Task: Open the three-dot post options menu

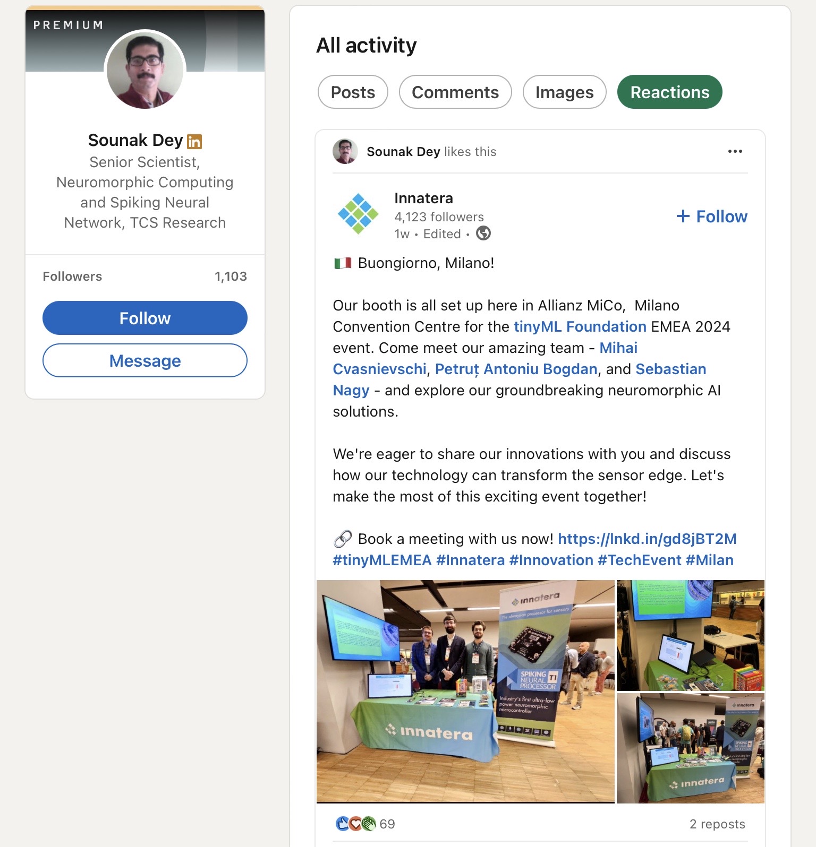Action: click(x=735, y=152)
